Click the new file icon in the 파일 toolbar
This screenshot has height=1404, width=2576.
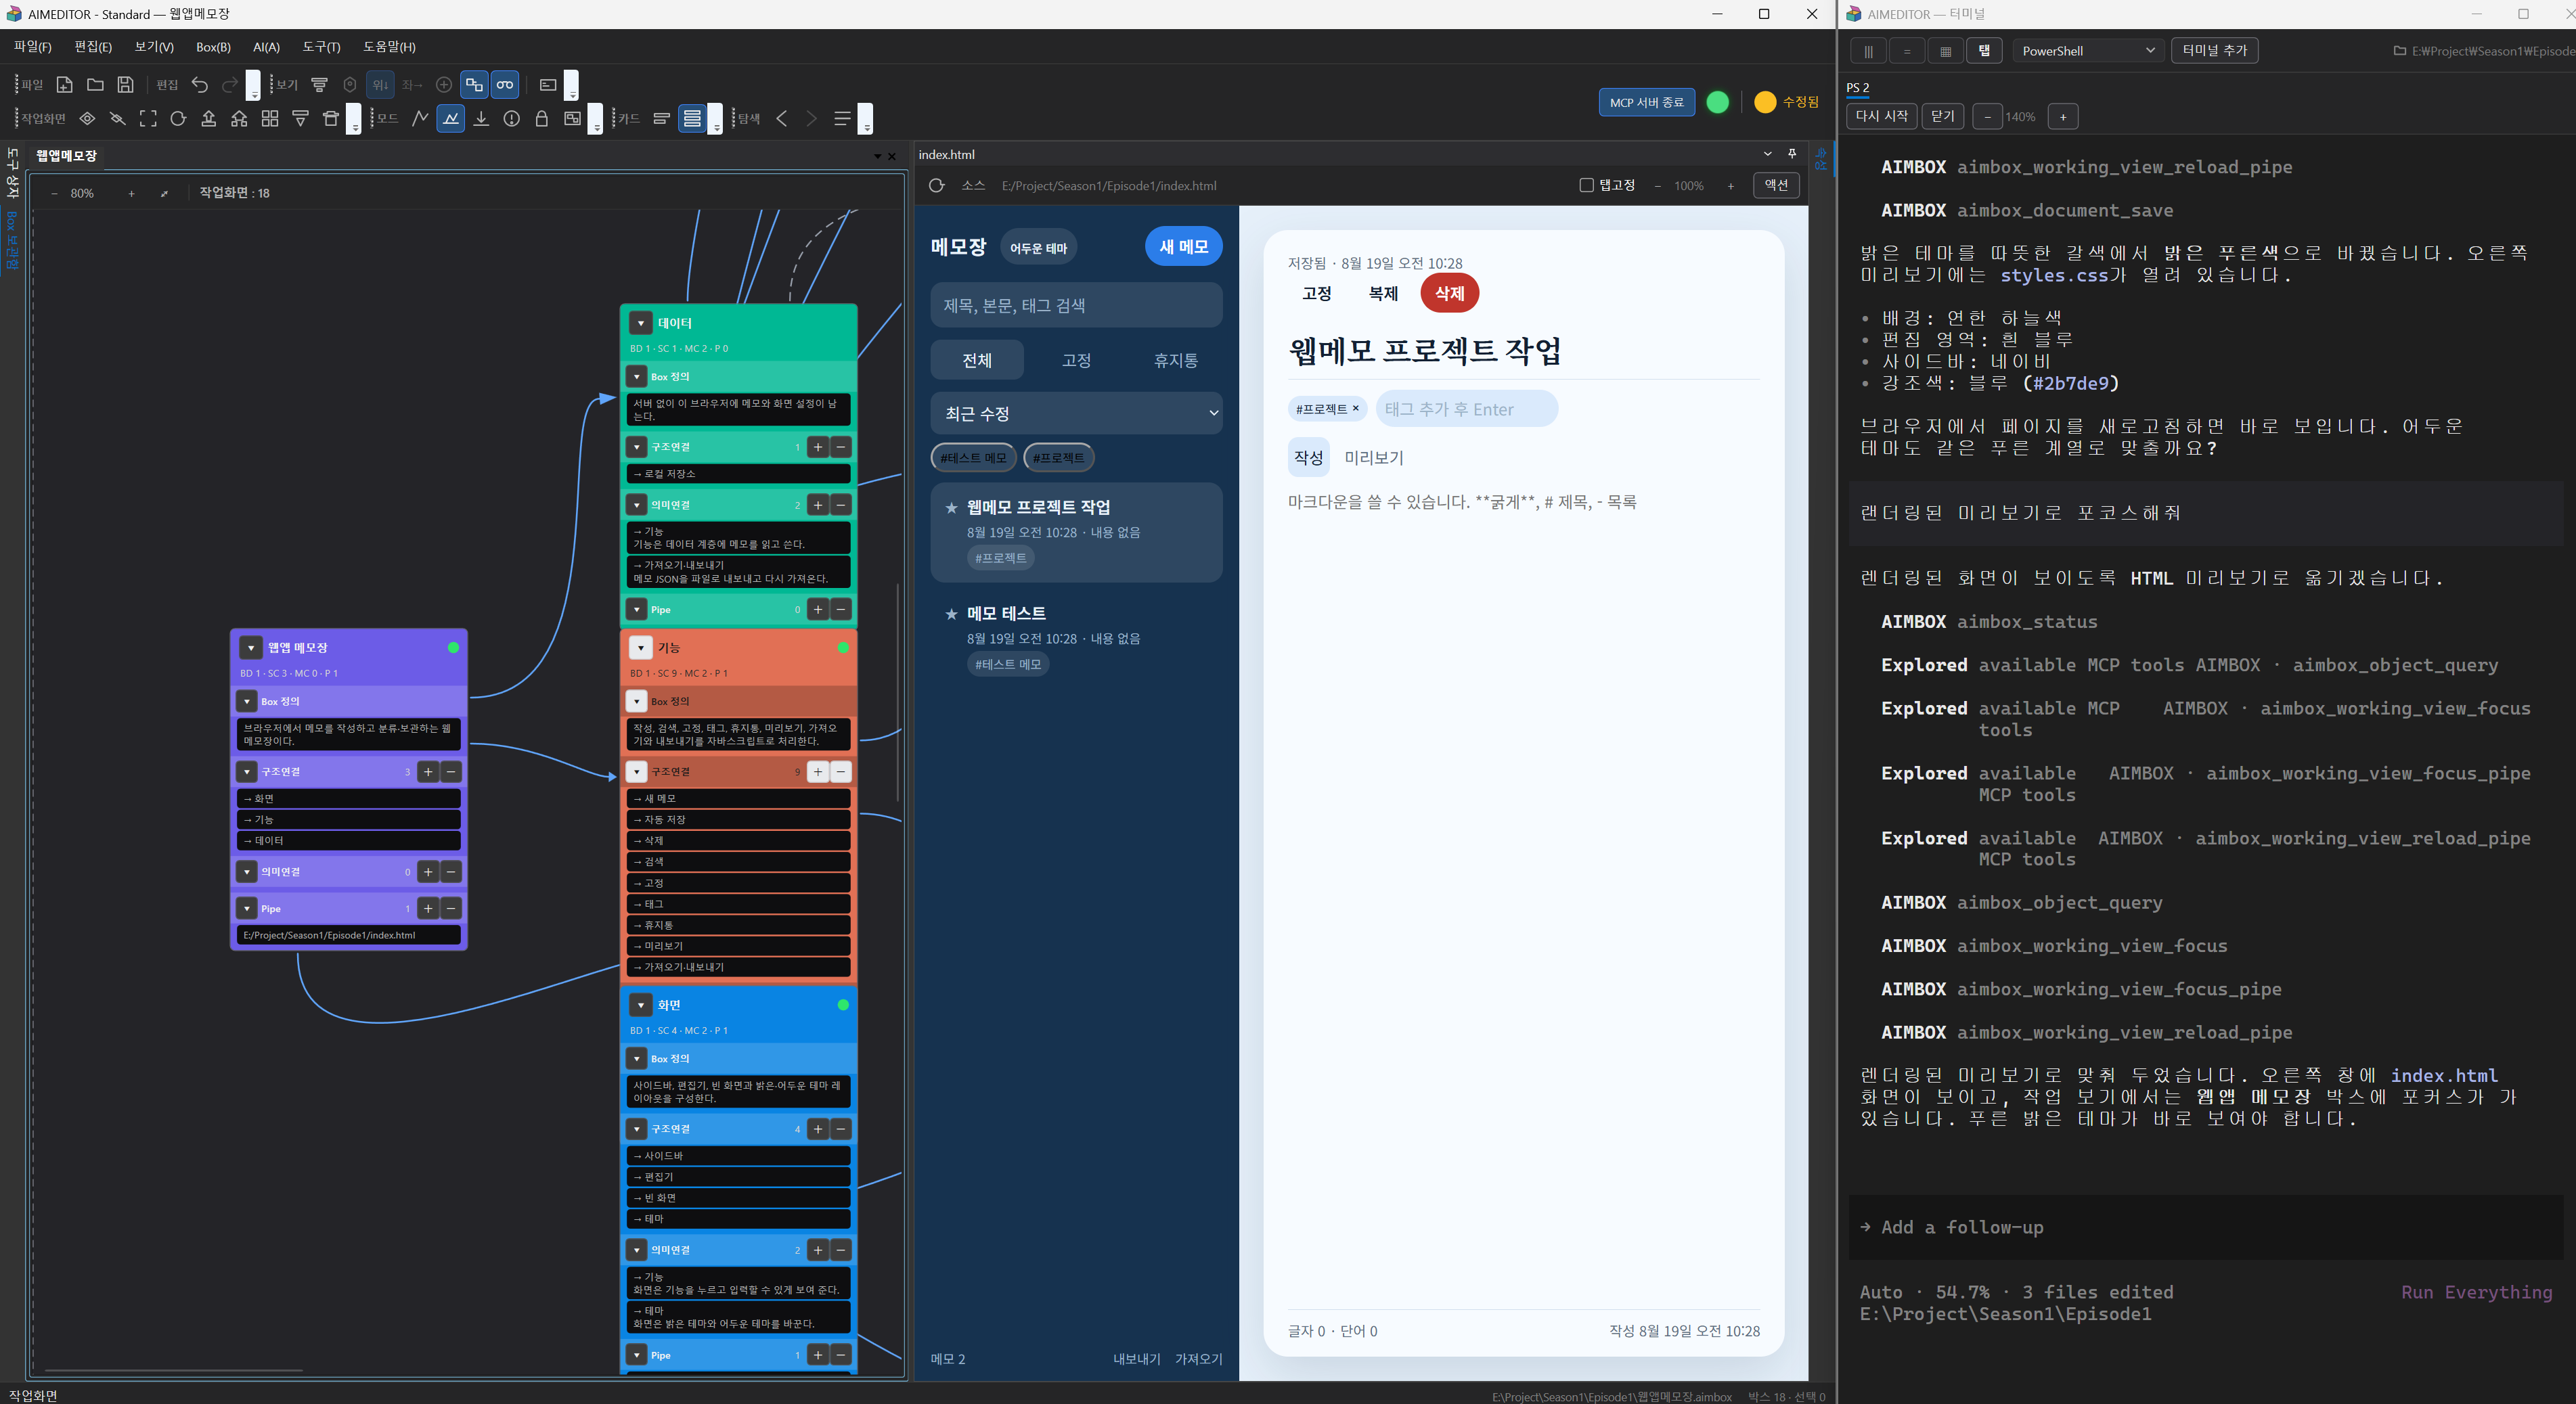coord(64,85)
